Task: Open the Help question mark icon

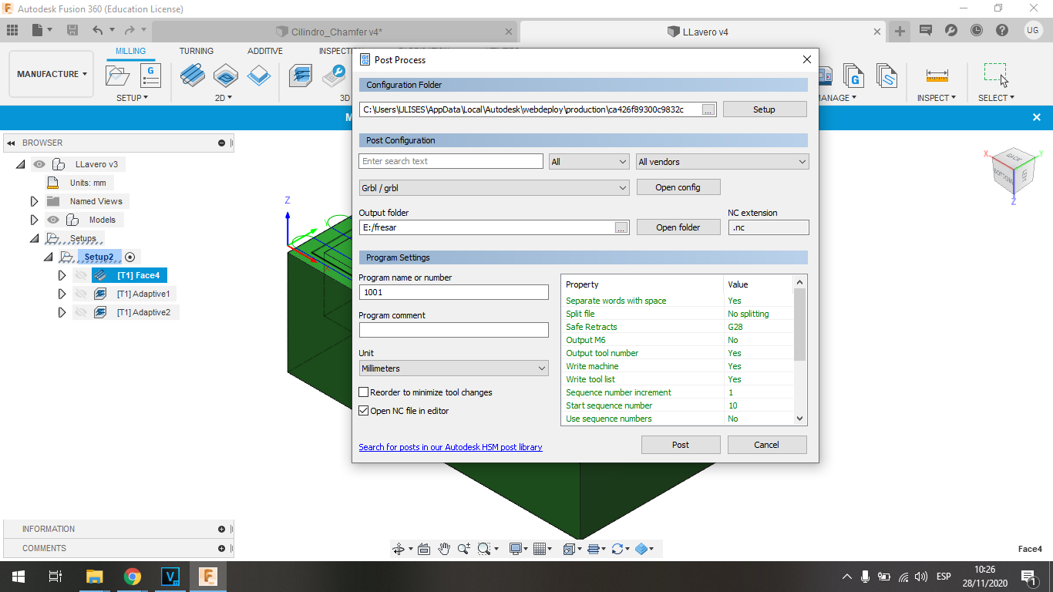Action: 1002,31
